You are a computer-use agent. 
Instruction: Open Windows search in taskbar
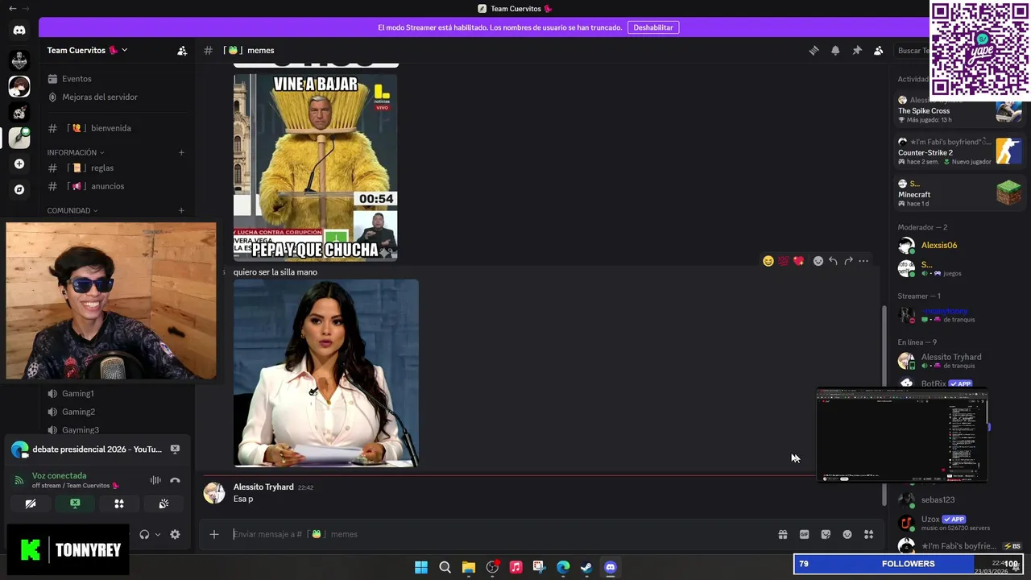coord(445,567)
